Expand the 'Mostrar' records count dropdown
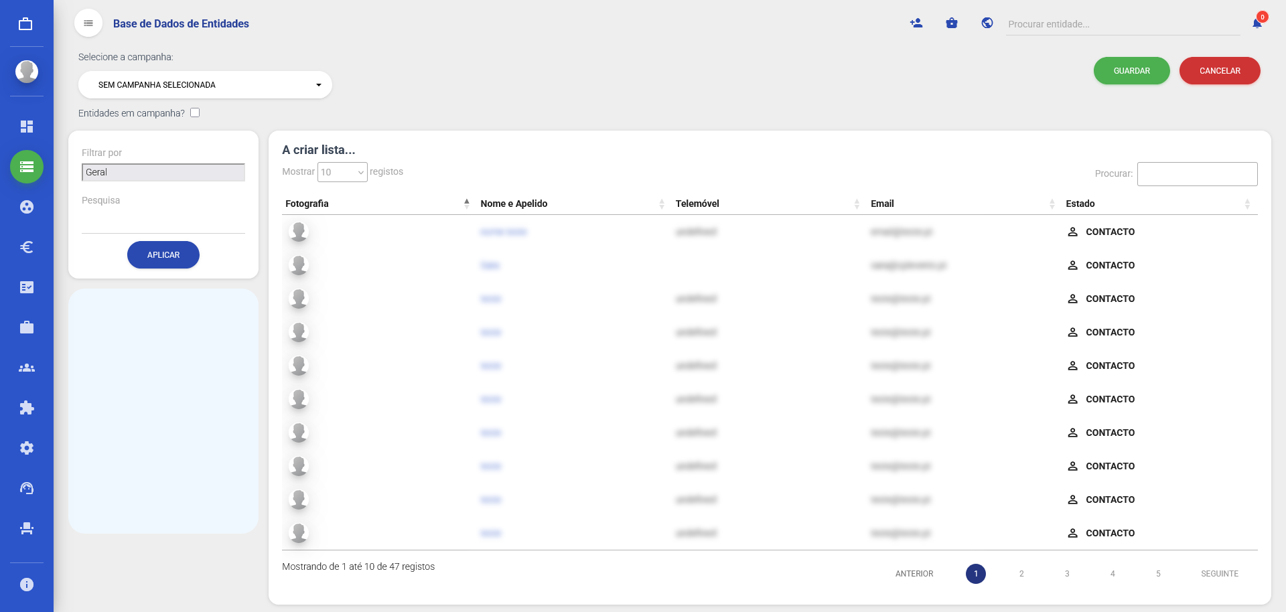 click(x=342, y=172)
